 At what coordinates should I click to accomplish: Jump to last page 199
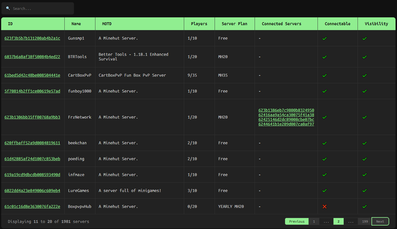(365, 221)
